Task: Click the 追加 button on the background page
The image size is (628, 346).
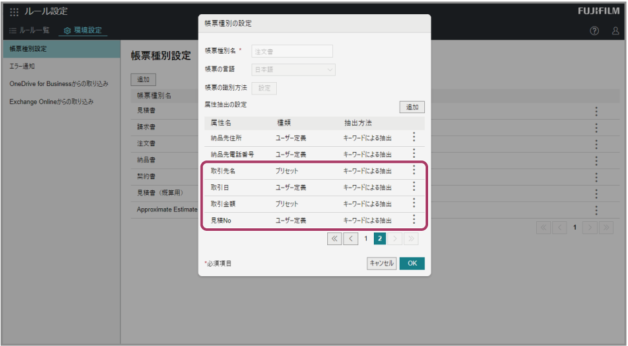Action: coord(144,80)
